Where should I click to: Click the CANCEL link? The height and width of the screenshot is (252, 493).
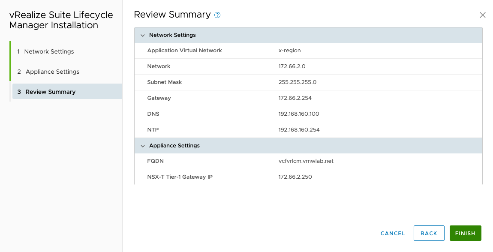(x=393, y=234)
